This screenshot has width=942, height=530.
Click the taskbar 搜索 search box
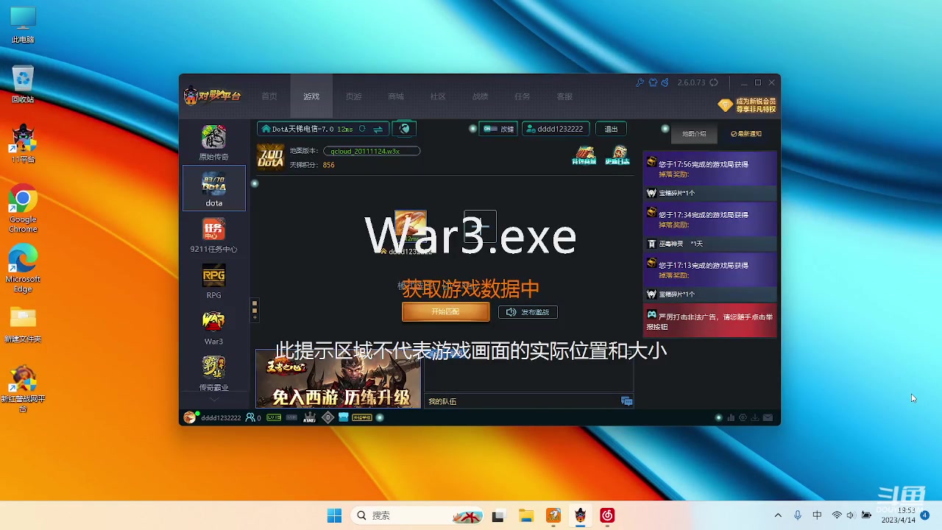tap(417, 515)
